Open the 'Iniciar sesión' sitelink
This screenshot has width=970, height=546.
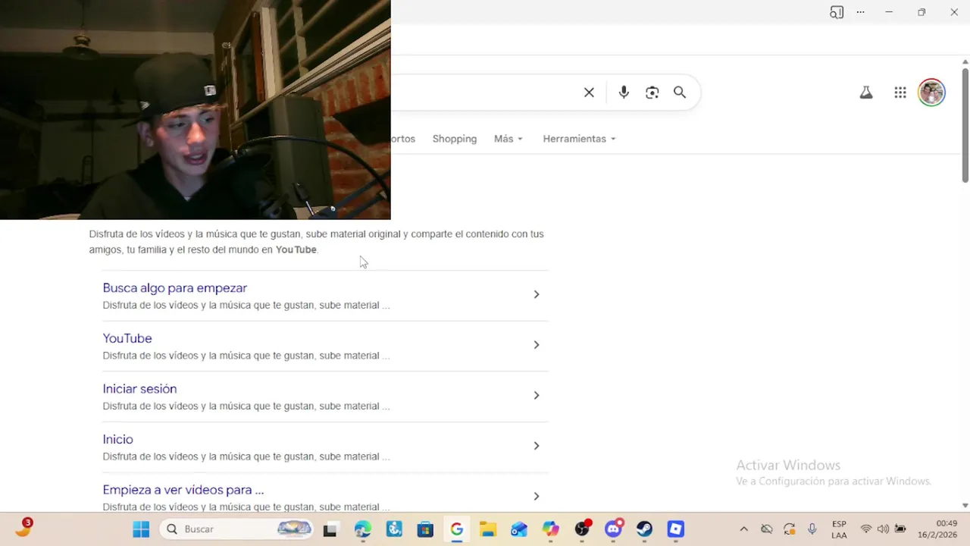(x=139, y=389)
